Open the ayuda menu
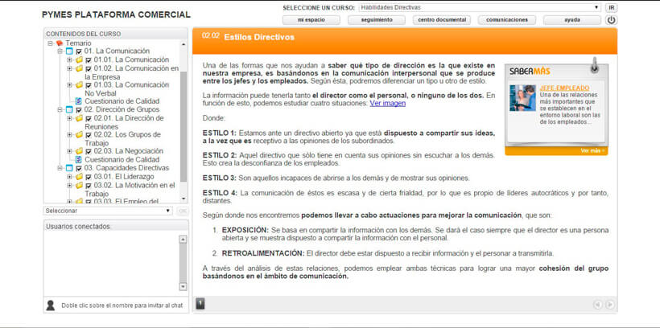Image resolution: width=660 pixels, height=328 pixels. tap(572, 20)
